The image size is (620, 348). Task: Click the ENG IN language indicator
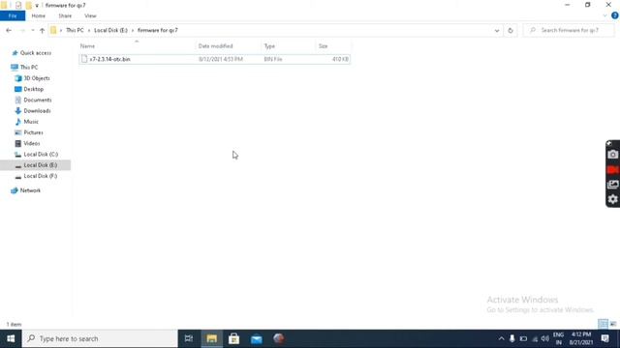pos(558,338)
